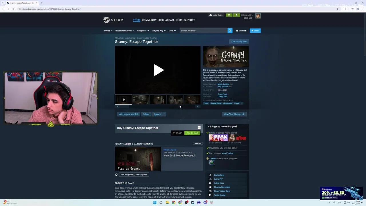Click Add to your wishlist
This screenshot has height=206, width=366.
pos(128,114)
